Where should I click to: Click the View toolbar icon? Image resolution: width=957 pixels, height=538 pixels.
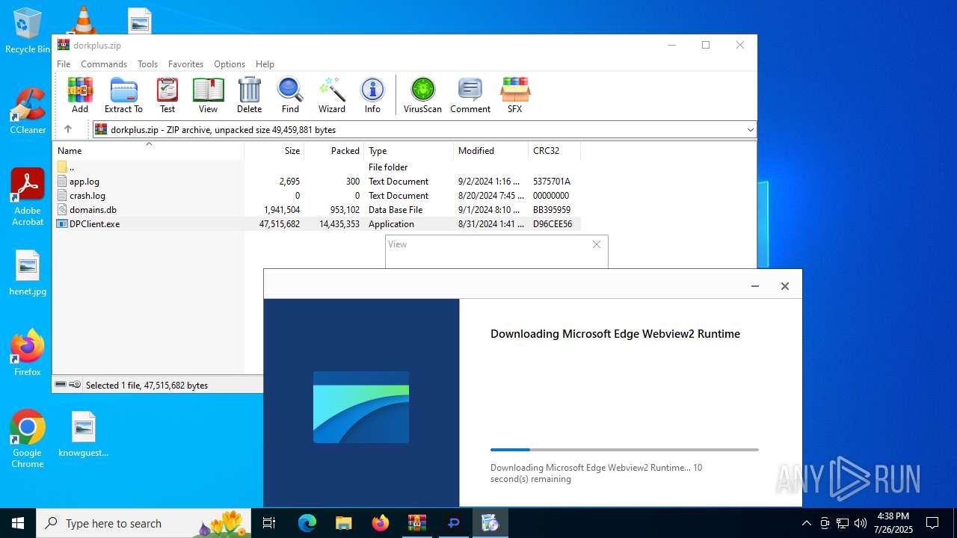(208, 95)
